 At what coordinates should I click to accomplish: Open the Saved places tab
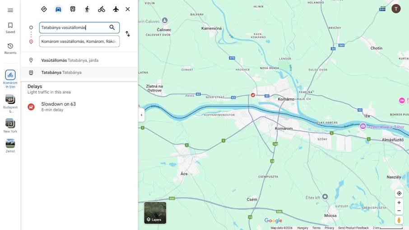pyautogui.click(x=10, y=28)
